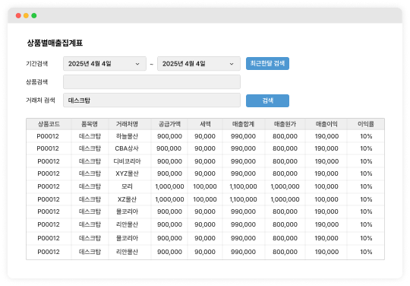Click 1,100,000 sales total in 모리 row
The height and width of the screenshot is (286, 410).
[x=243, y=186]
